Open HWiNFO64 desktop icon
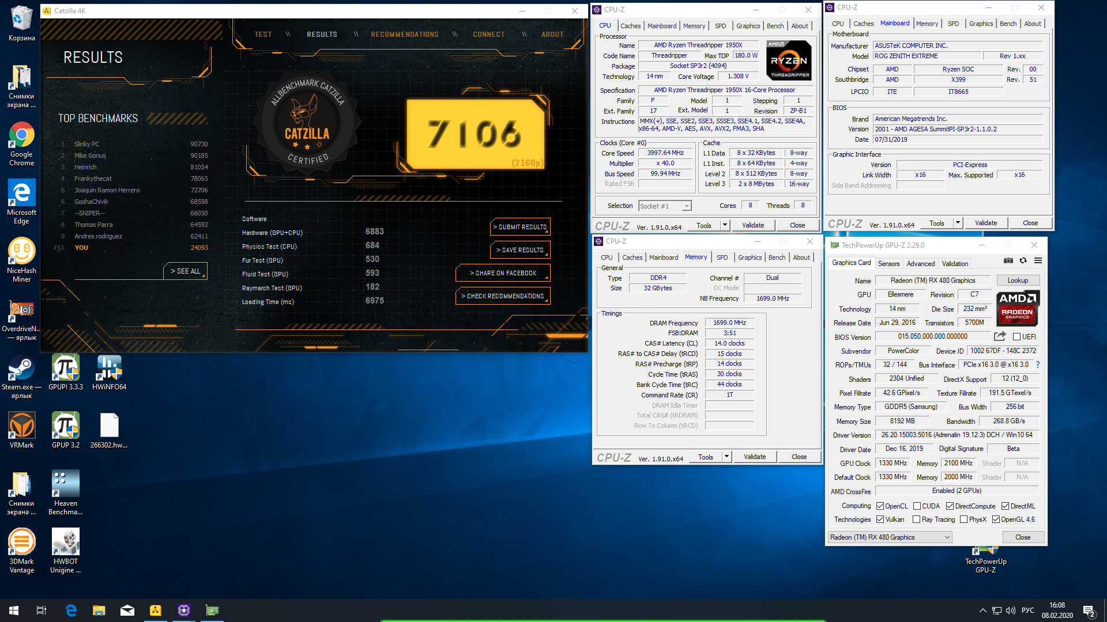 [109, 372]
